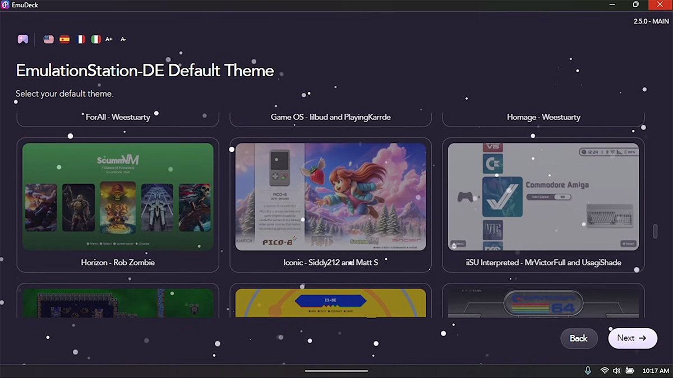The image size is (673, 378).
Task: Select the US flag to use English
Action: (x=48, y=39)
